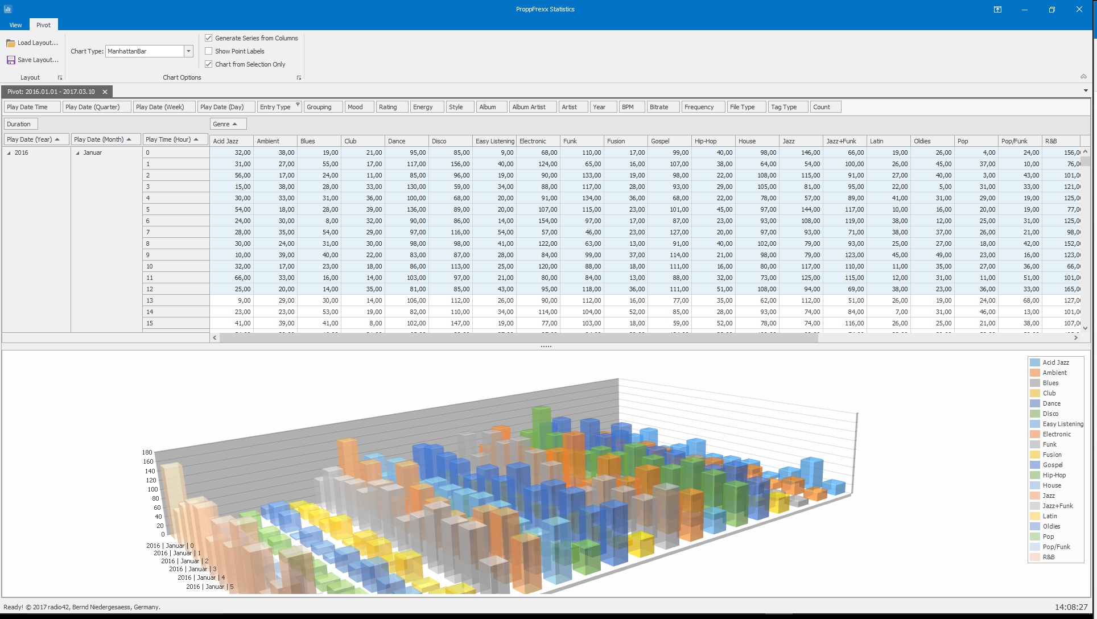The image size is (1097, 619).
Task: Click the horizontal scrollbar right arrow
Action: [x=1075, y=337]
